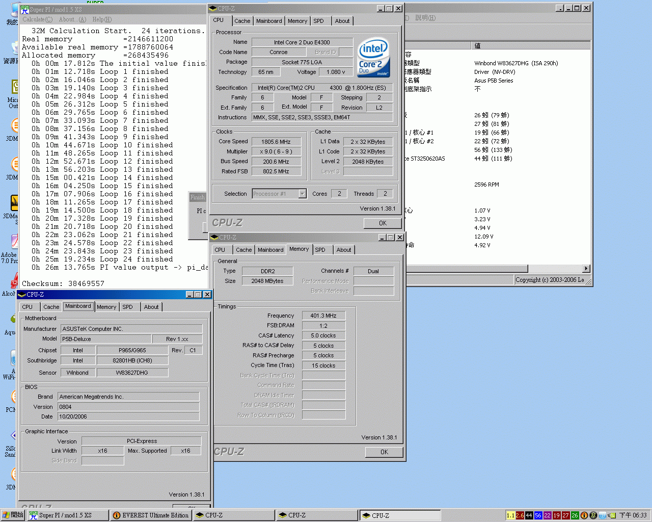Open the Start menu button
This screenshot has height=522, width=652.
(13, 515)
